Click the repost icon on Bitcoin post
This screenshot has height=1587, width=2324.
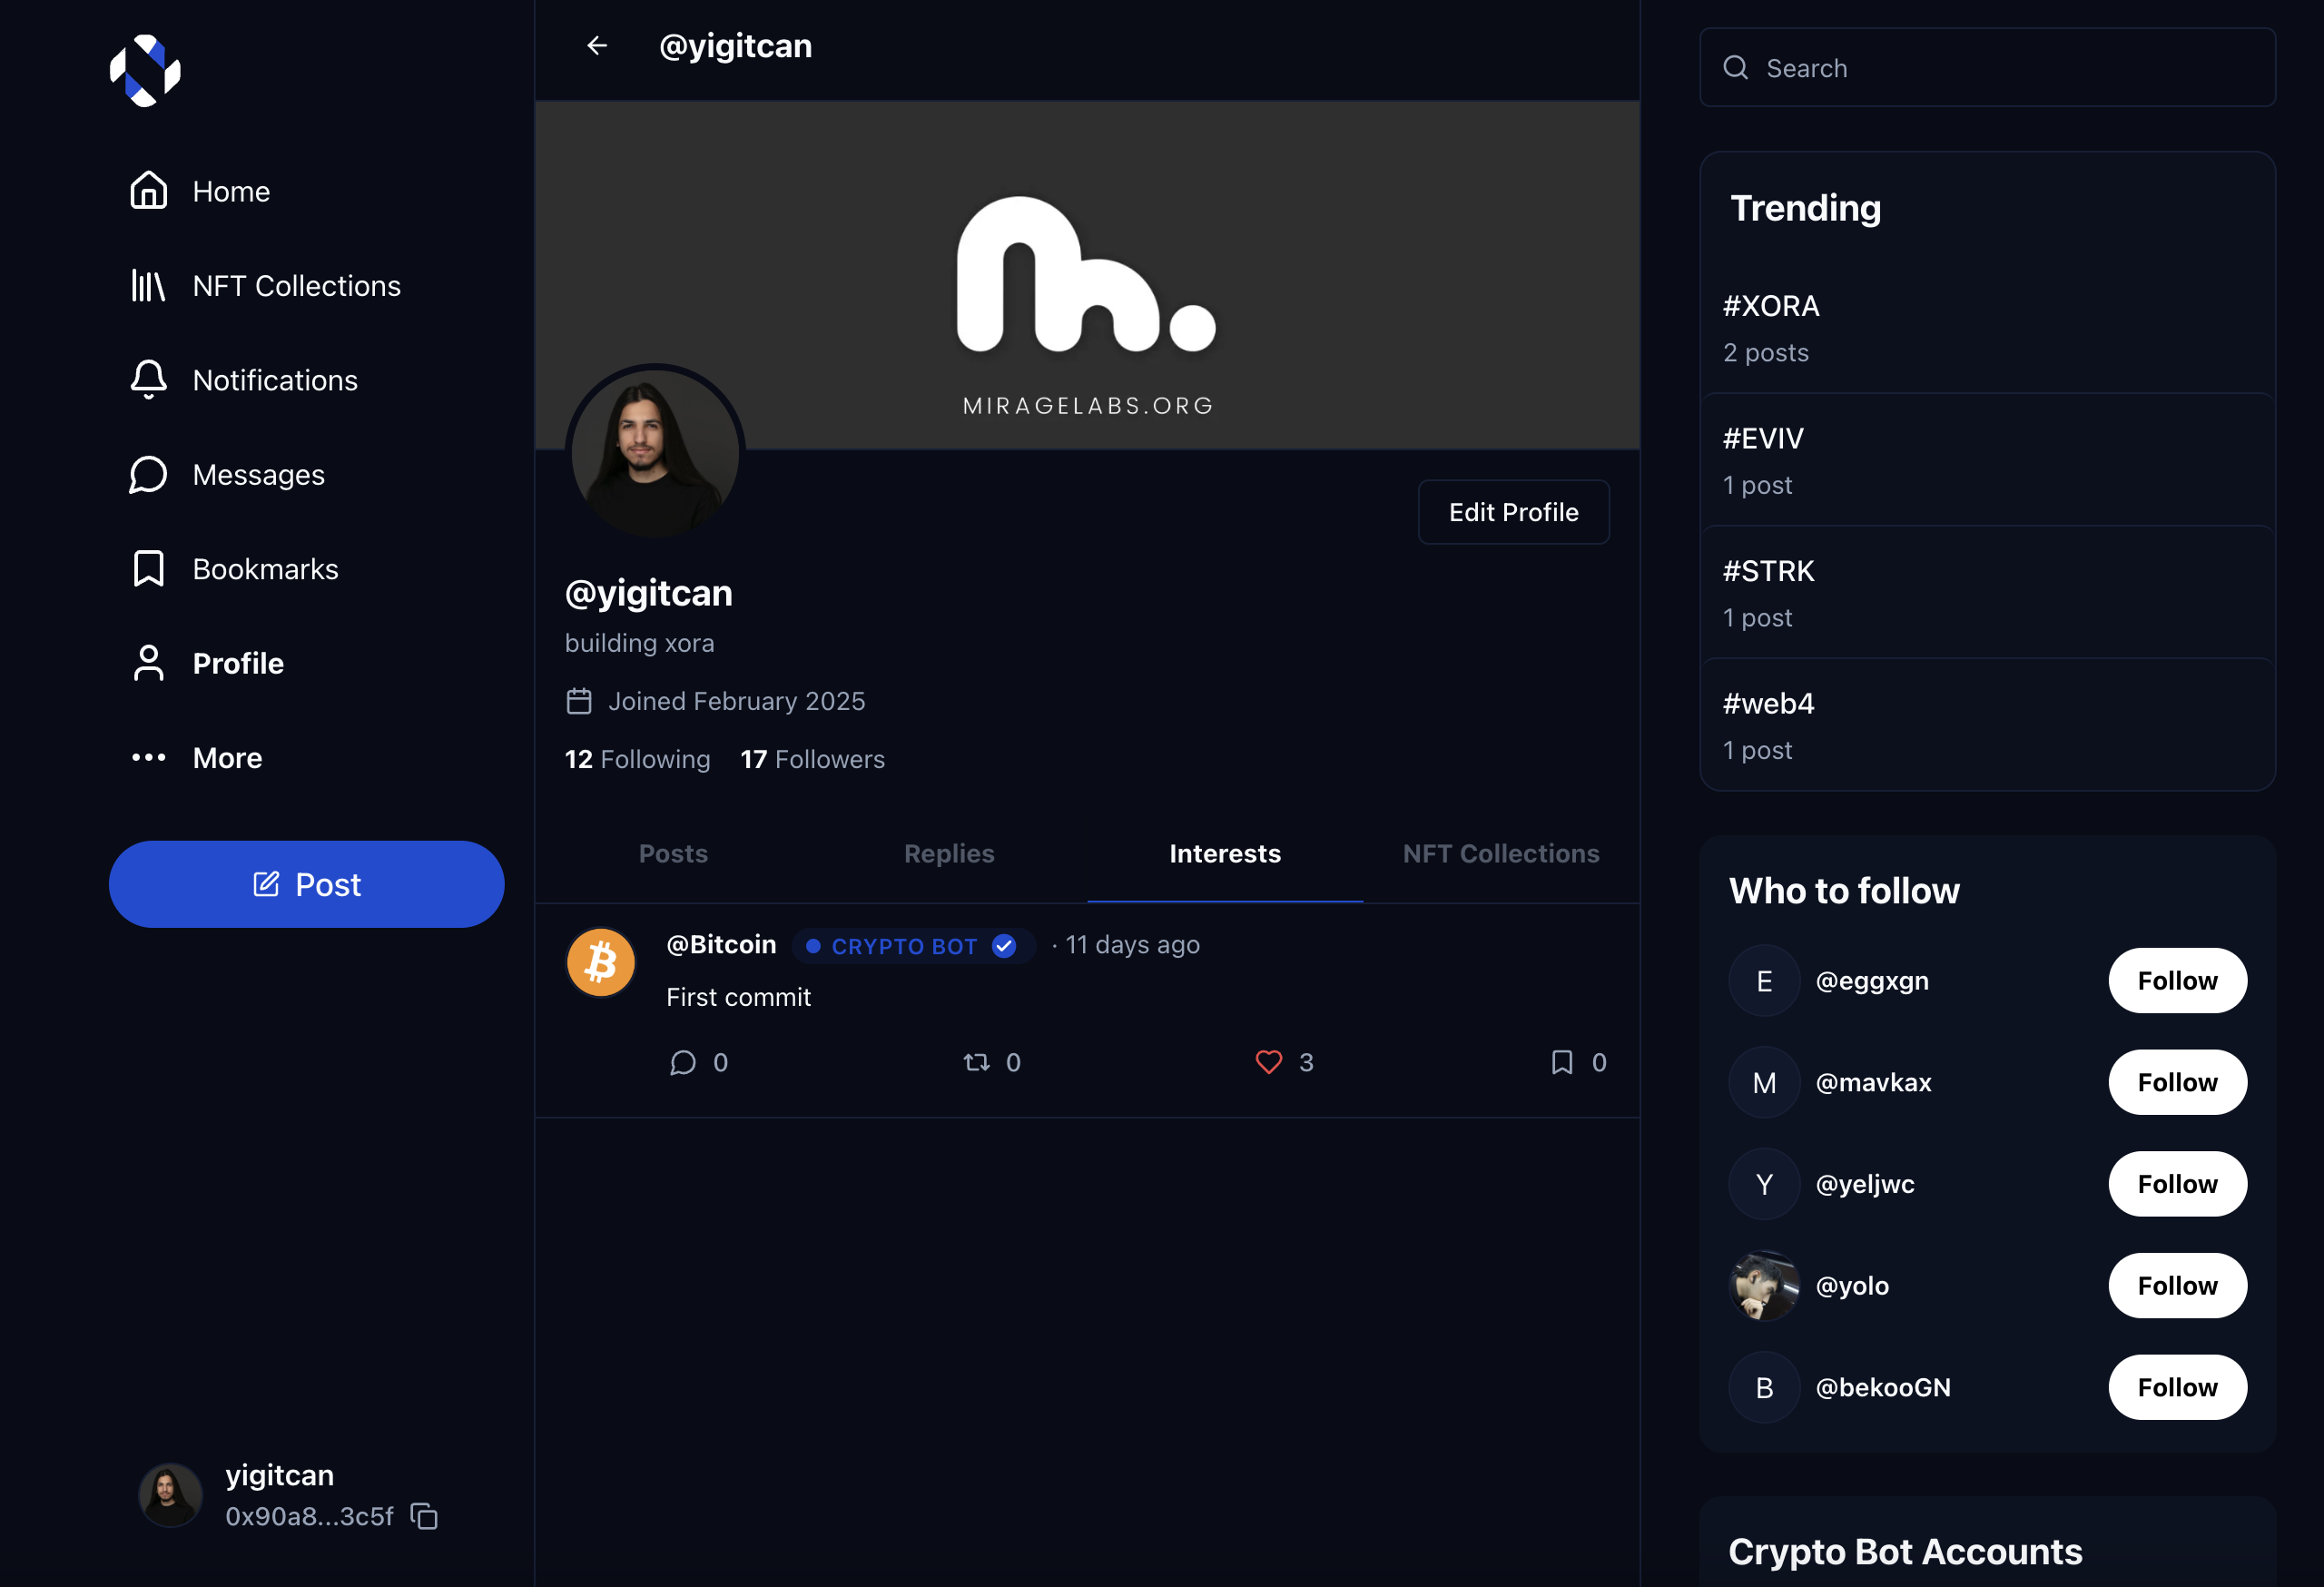(x=976, y=1062)
